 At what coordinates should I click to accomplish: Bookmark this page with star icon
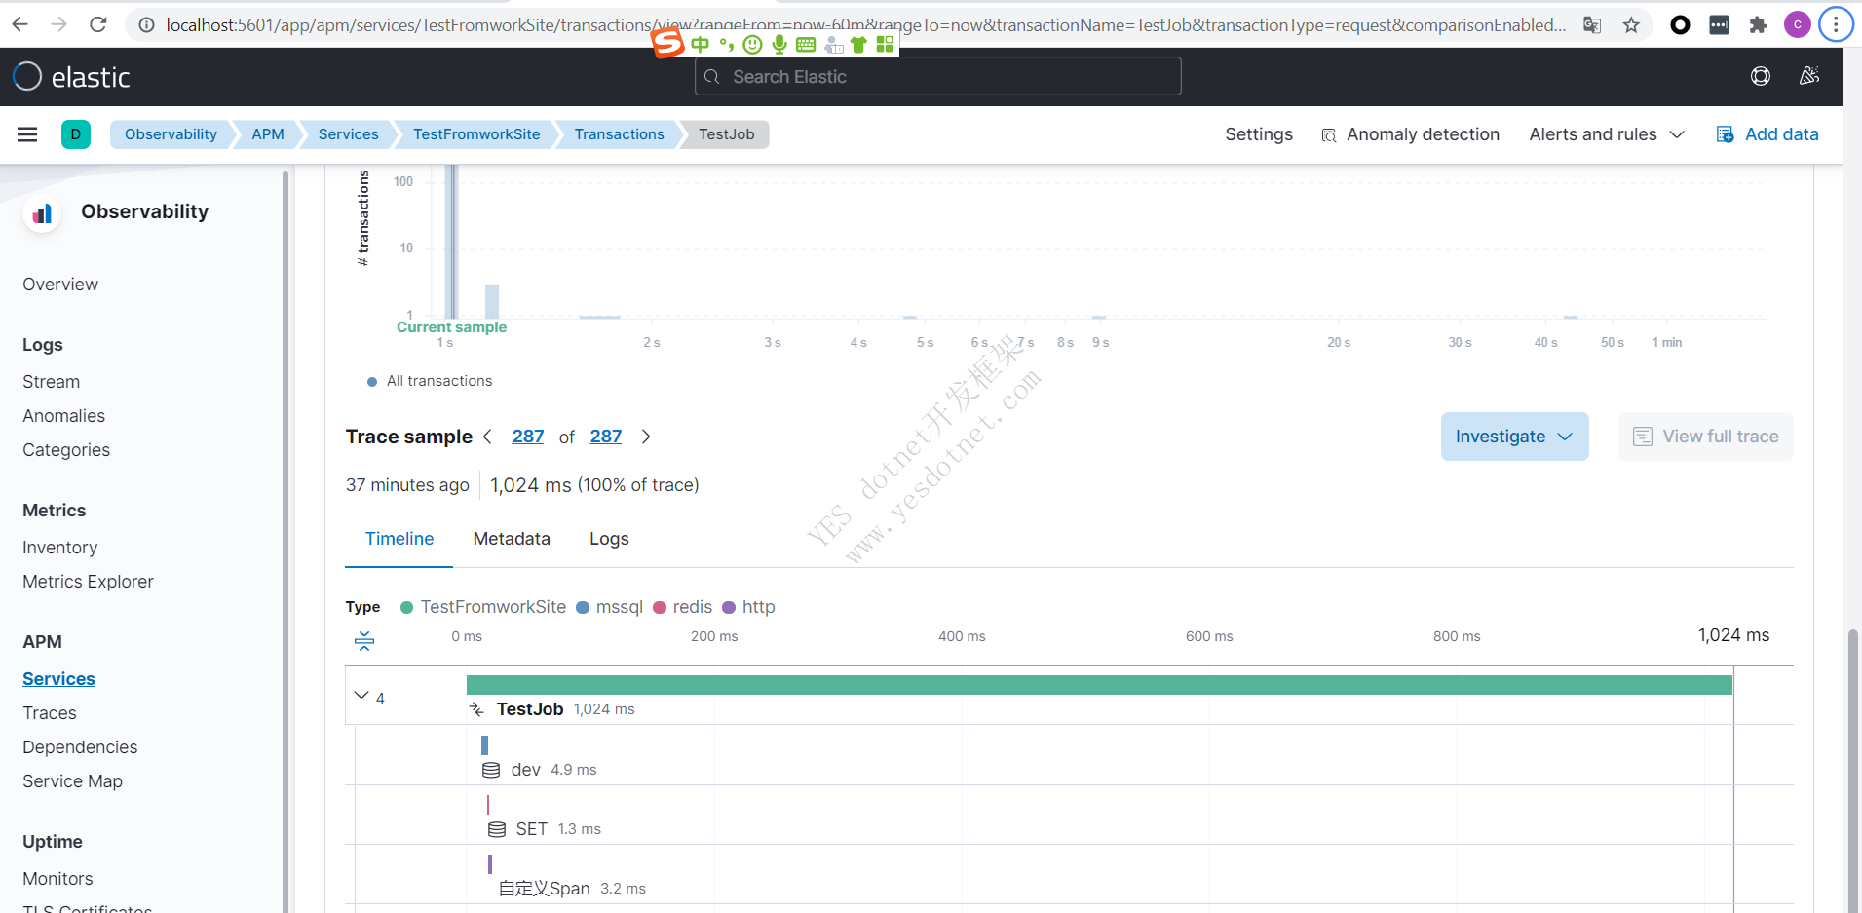point(1631,25)
